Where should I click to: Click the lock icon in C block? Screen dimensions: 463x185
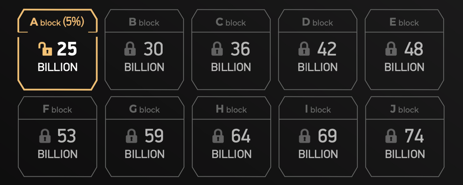click(217, 49)
